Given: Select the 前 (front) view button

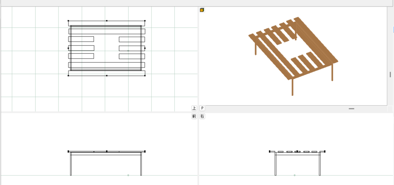Looking at the screenshot, I should point(194,116).
